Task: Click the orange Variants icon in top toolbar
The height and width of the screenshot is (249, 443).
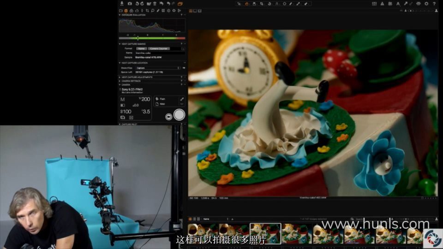Action: (180, 4)
